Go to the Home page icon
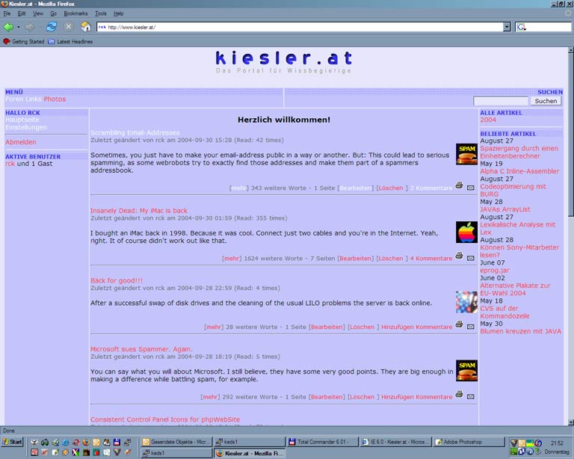The height and width of the screenshot is (459, 574). pyautogui.click(x=85, y=27)
